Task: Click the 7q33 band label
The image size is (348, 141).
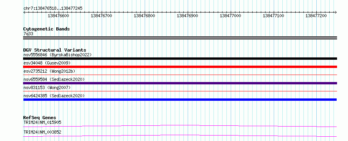Action: 28,34
